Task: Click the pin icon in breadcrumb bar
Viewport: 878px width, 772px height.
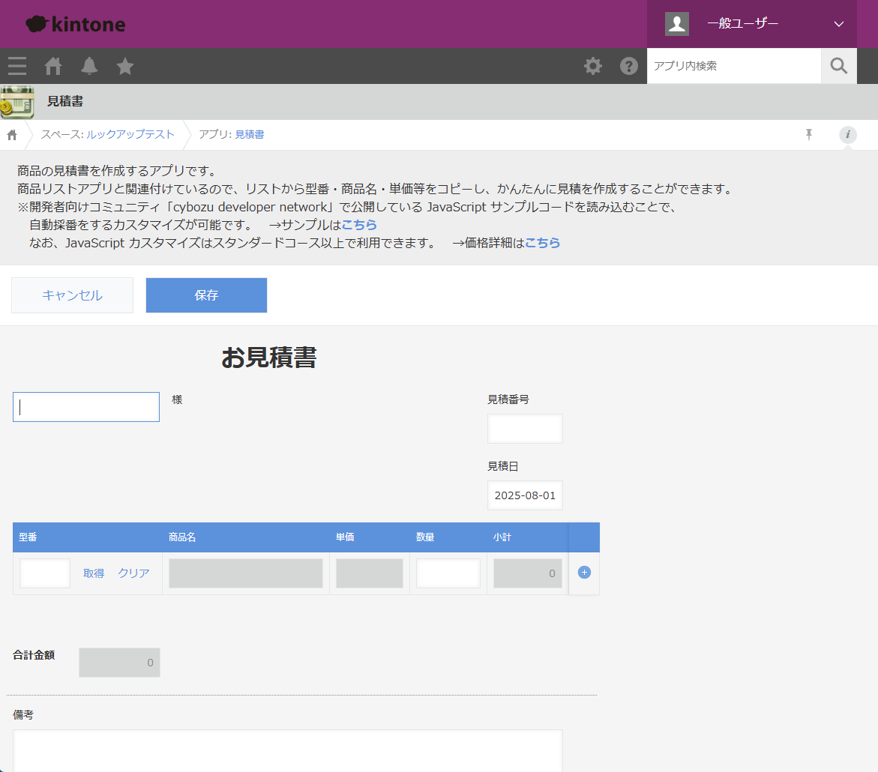Action: pyautogui.click(x=808, y=134)
